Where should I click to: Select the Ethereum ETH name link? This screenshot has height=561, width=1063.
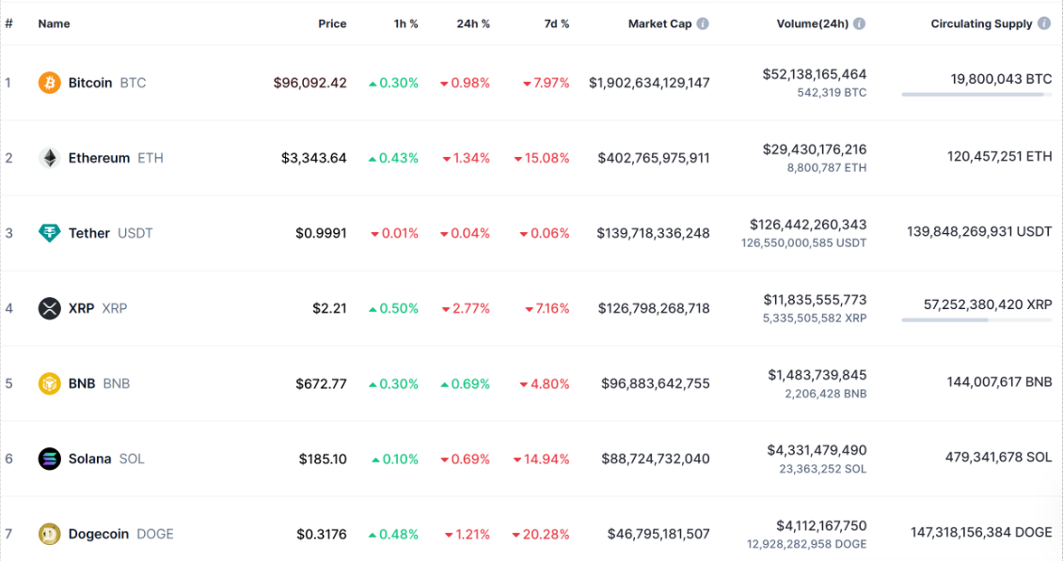coord(99,158)
